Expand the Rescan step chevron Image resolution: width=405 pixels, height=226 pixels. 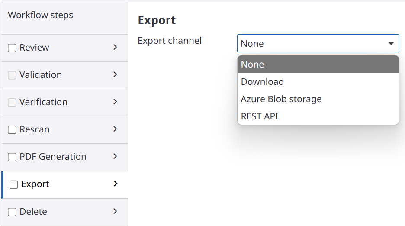point(115,129)
